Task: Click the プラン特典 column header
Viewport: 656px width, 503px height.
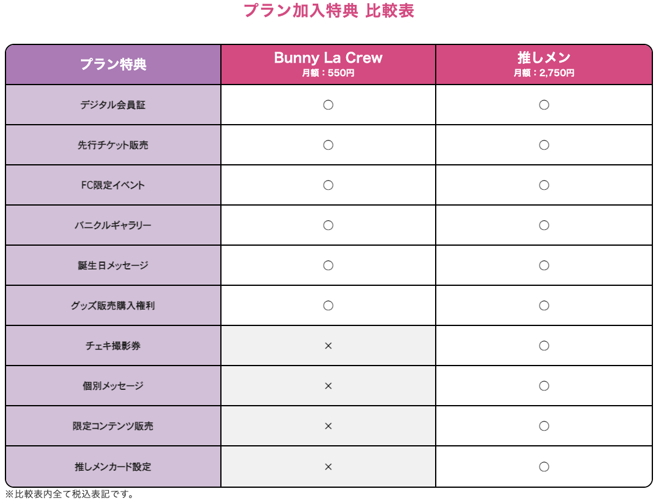Action: pos(113,64)
